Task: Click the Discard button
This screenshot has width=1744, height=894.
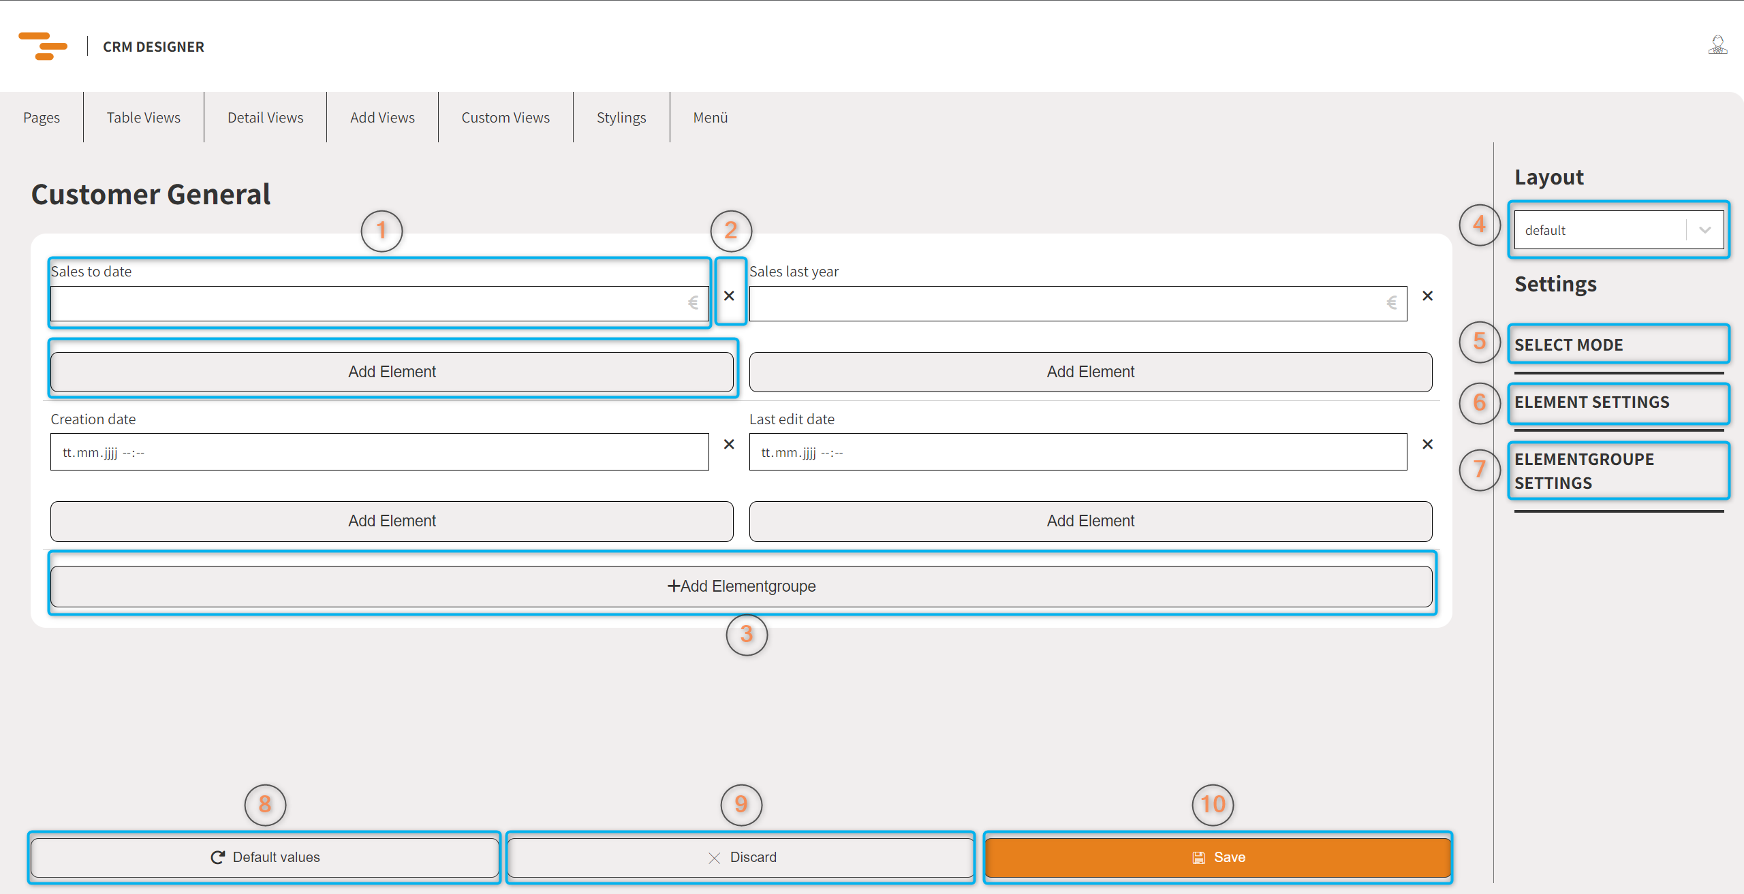Action: 741,857
